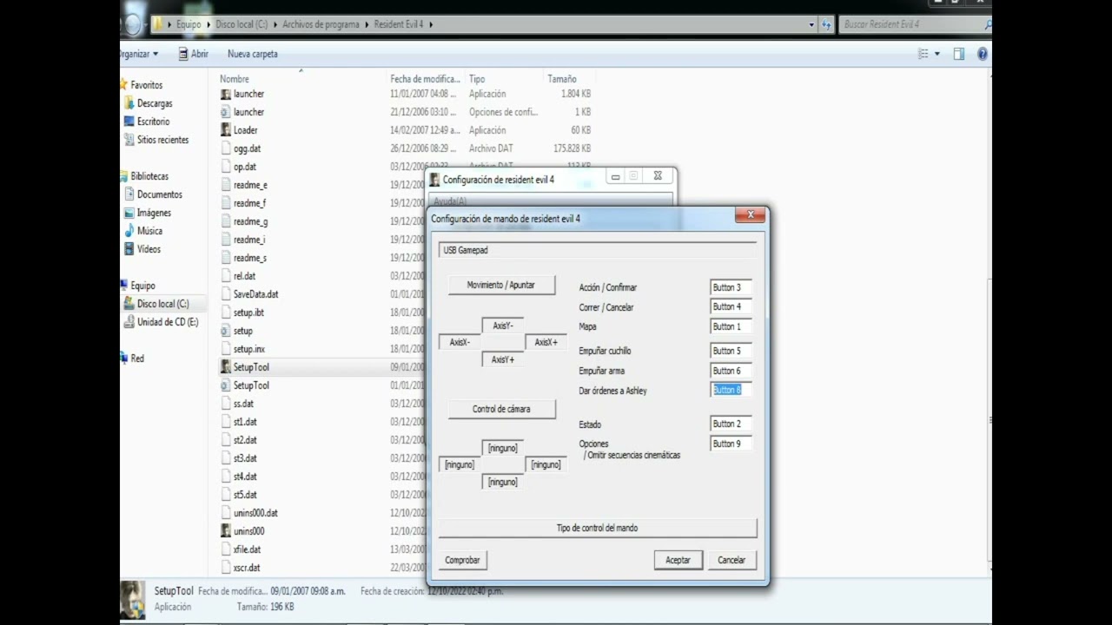The height and width of the screenshot is (625, 1112).
Task: Open the Música library icon
Action: point(129,231)
